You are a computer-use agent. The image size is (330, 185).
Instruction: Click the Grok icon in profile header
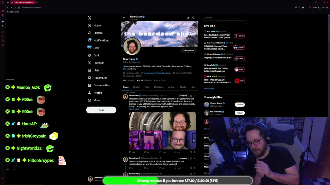click(x=188, y=18)
